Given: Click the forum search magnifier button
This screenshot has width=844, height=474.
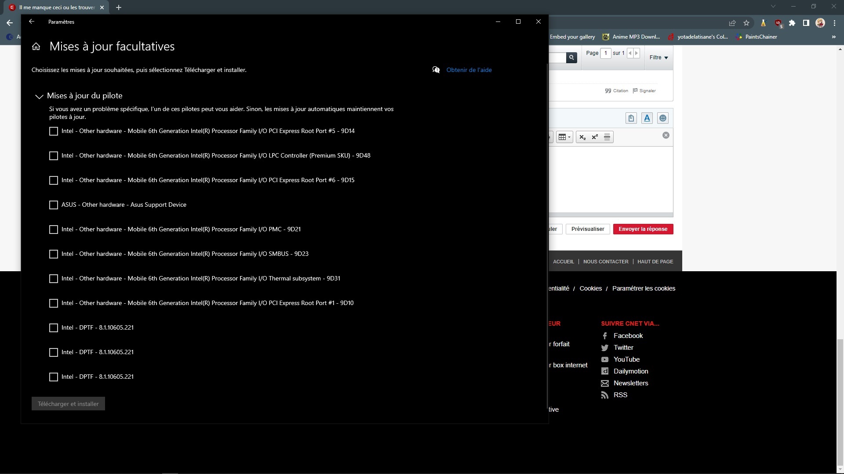Looking at the screenshot, I should 571,57.
